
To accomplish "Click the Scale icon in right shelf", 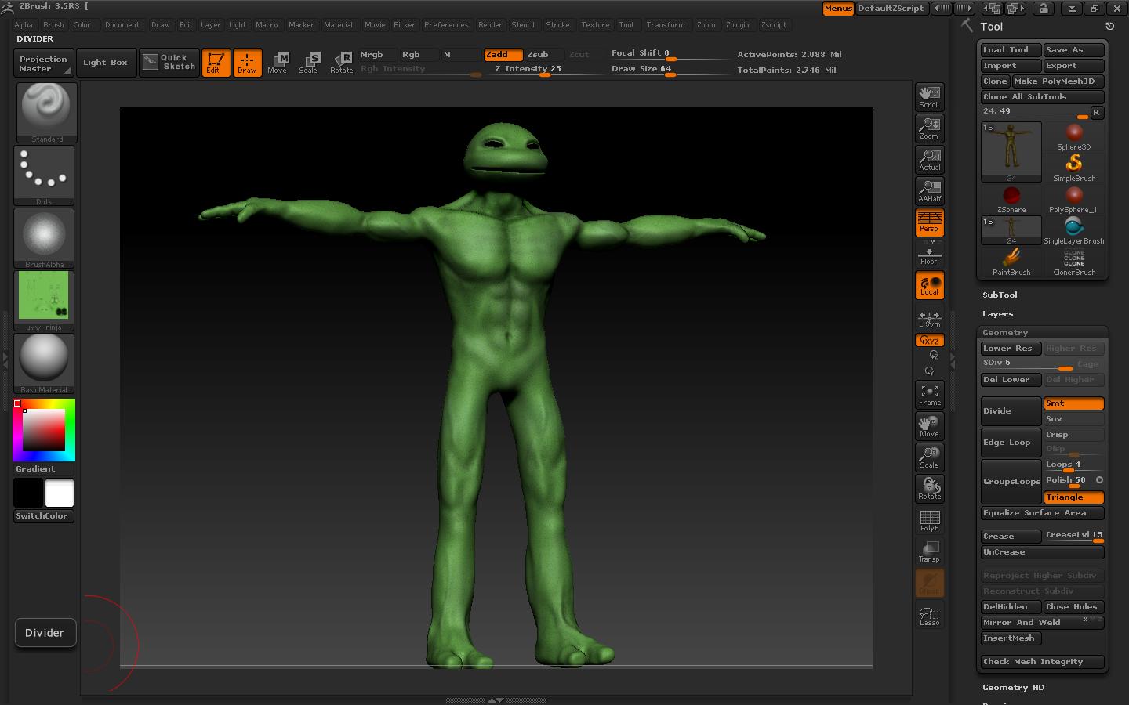I will (929, 457).
